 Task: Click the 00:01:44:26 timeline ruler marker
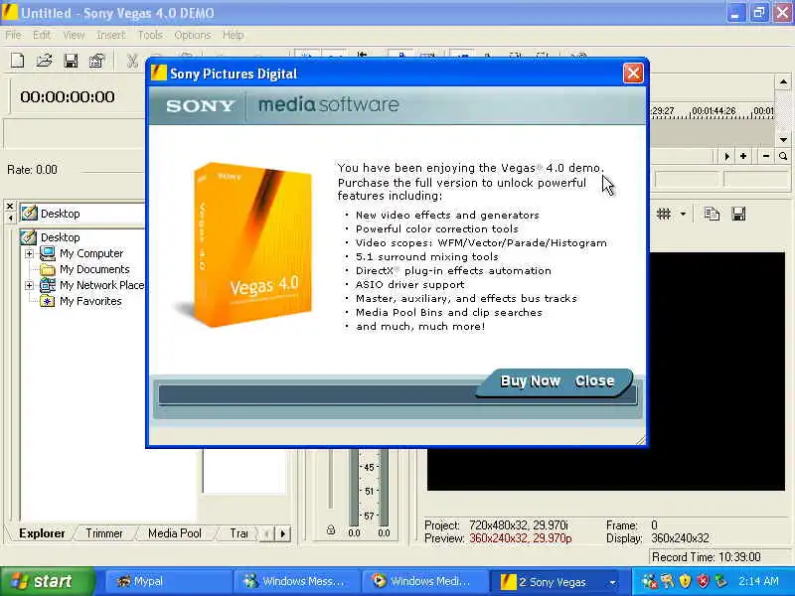click(714, 110)
